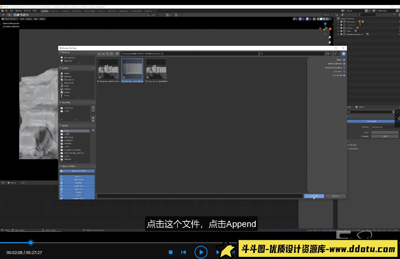Go back to previous folder in File View
Viewport: 400px width, 259px height.
99,54
